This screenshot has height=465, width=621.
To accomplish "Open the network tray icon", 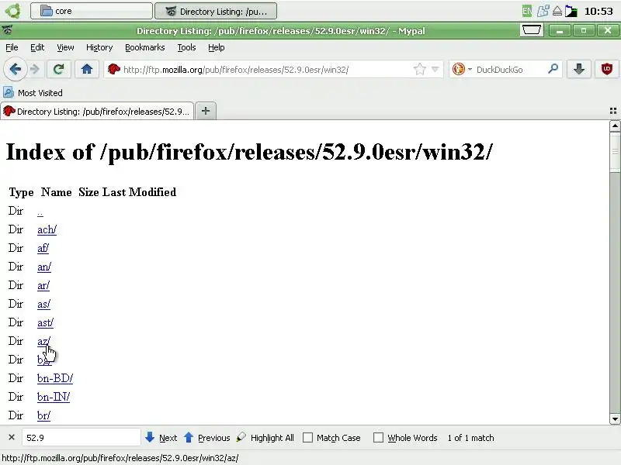I will point(543,11).
